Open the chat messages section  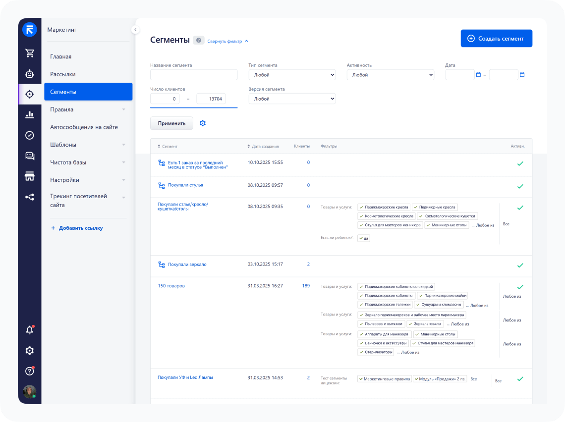[x=29, y=156]
